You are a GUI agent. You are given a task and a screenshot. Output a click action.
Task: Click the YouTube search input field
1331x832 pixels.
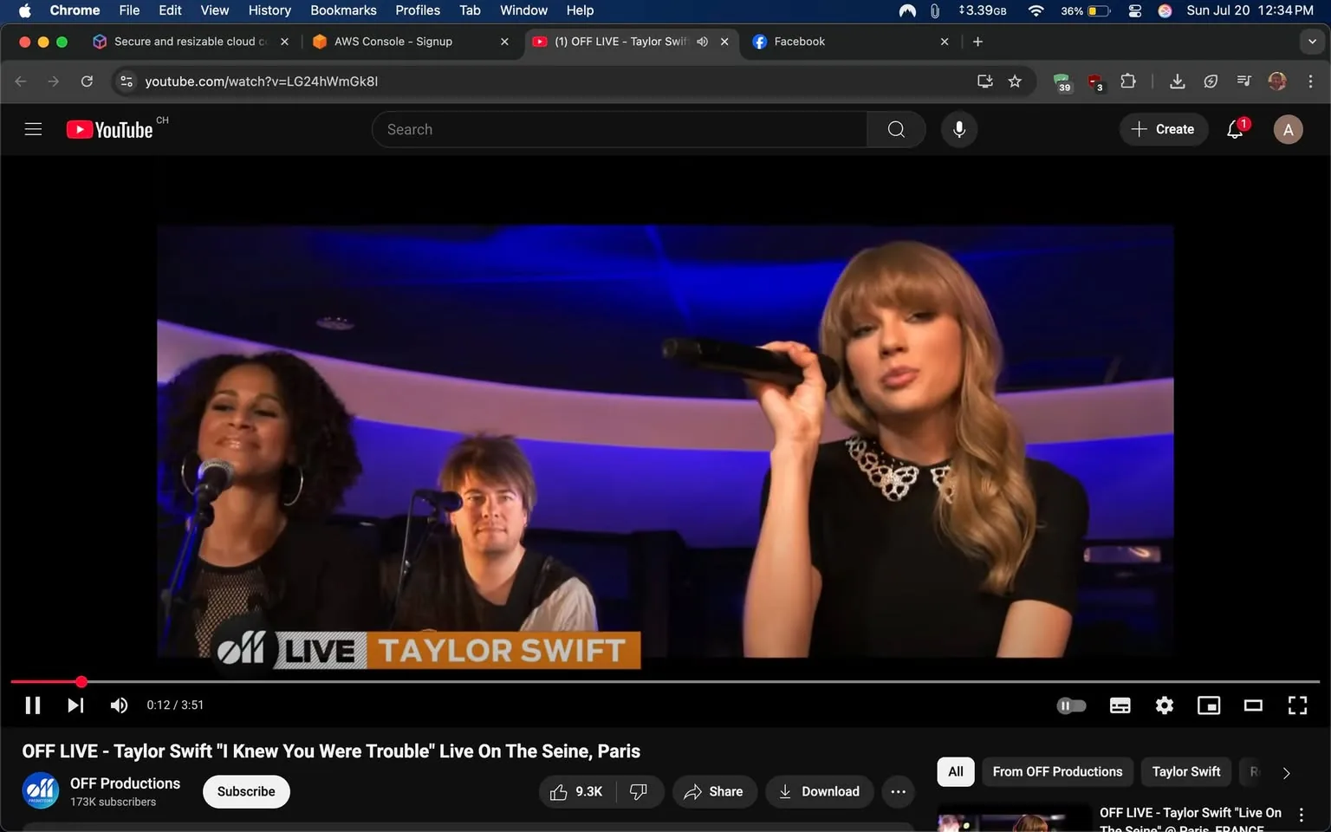[x=620, y=129]
